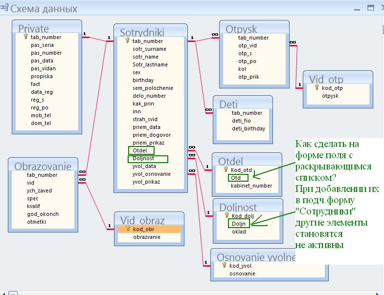Maximize the Схема данных window
384x295 pixels.
point(370,8)
